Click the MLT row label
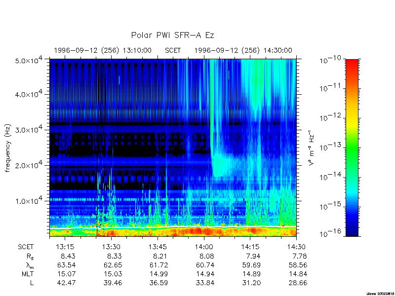 tap(28, 274)
